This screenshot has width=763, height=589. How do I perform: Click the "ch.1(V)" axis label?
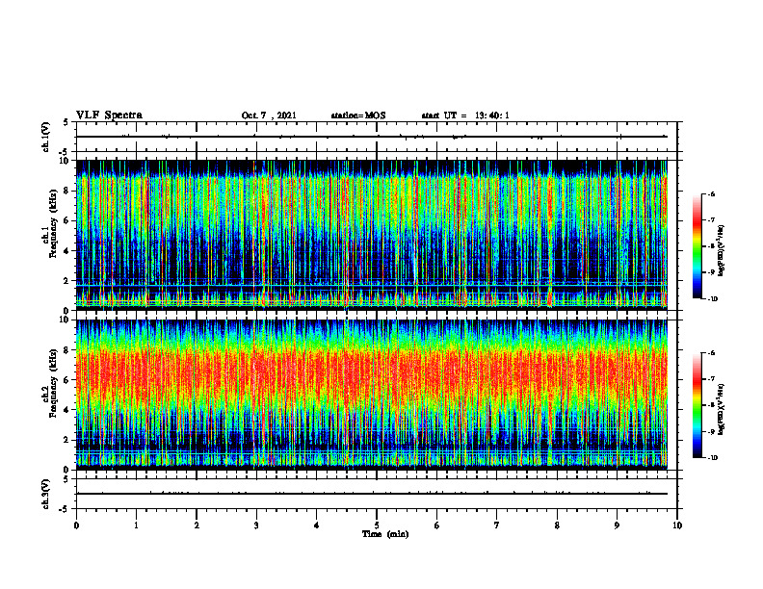(45, 137)
